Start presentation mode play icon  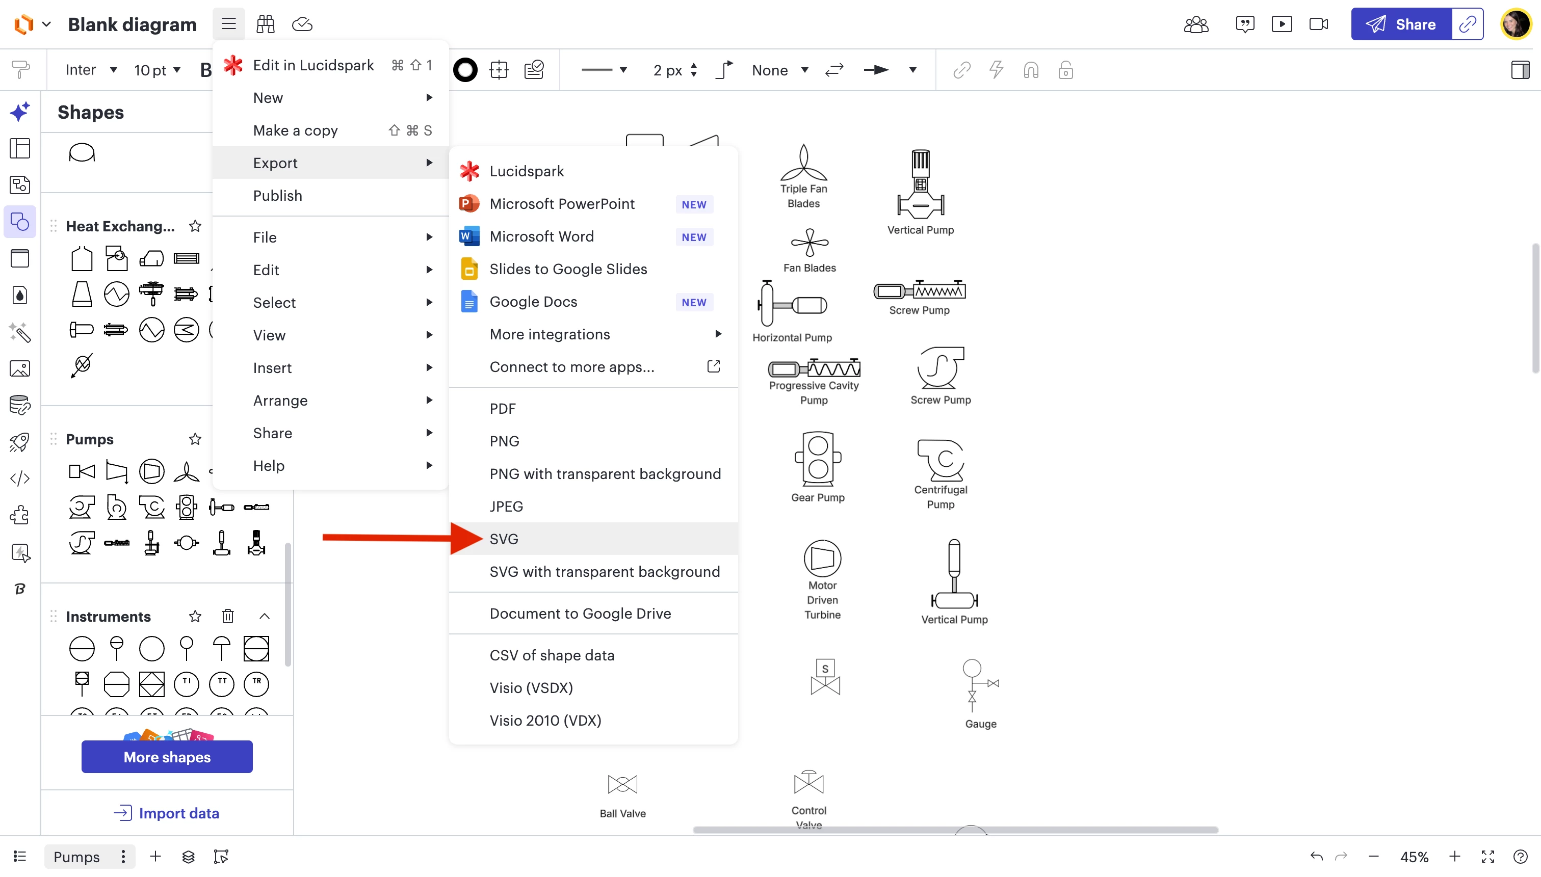click(x=1282, y=24)
